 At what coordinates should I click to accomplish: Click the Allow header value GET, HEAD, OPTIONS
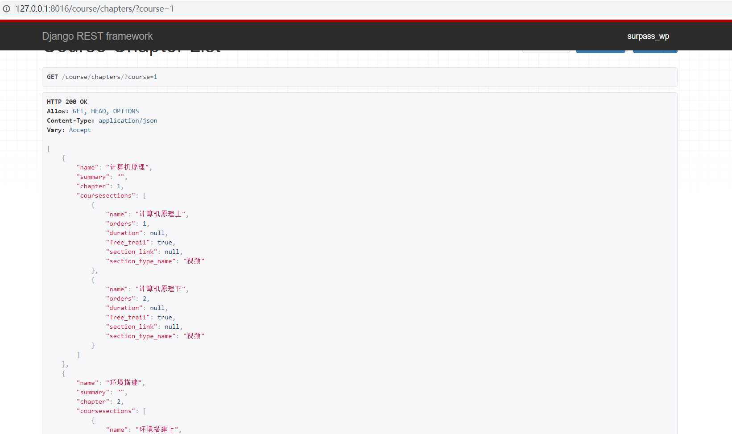tap(106, 111)
